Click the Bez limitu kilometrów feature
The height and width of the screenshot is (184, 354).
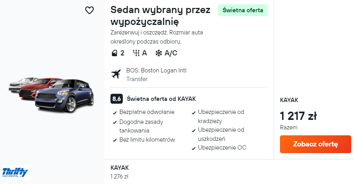147,140
